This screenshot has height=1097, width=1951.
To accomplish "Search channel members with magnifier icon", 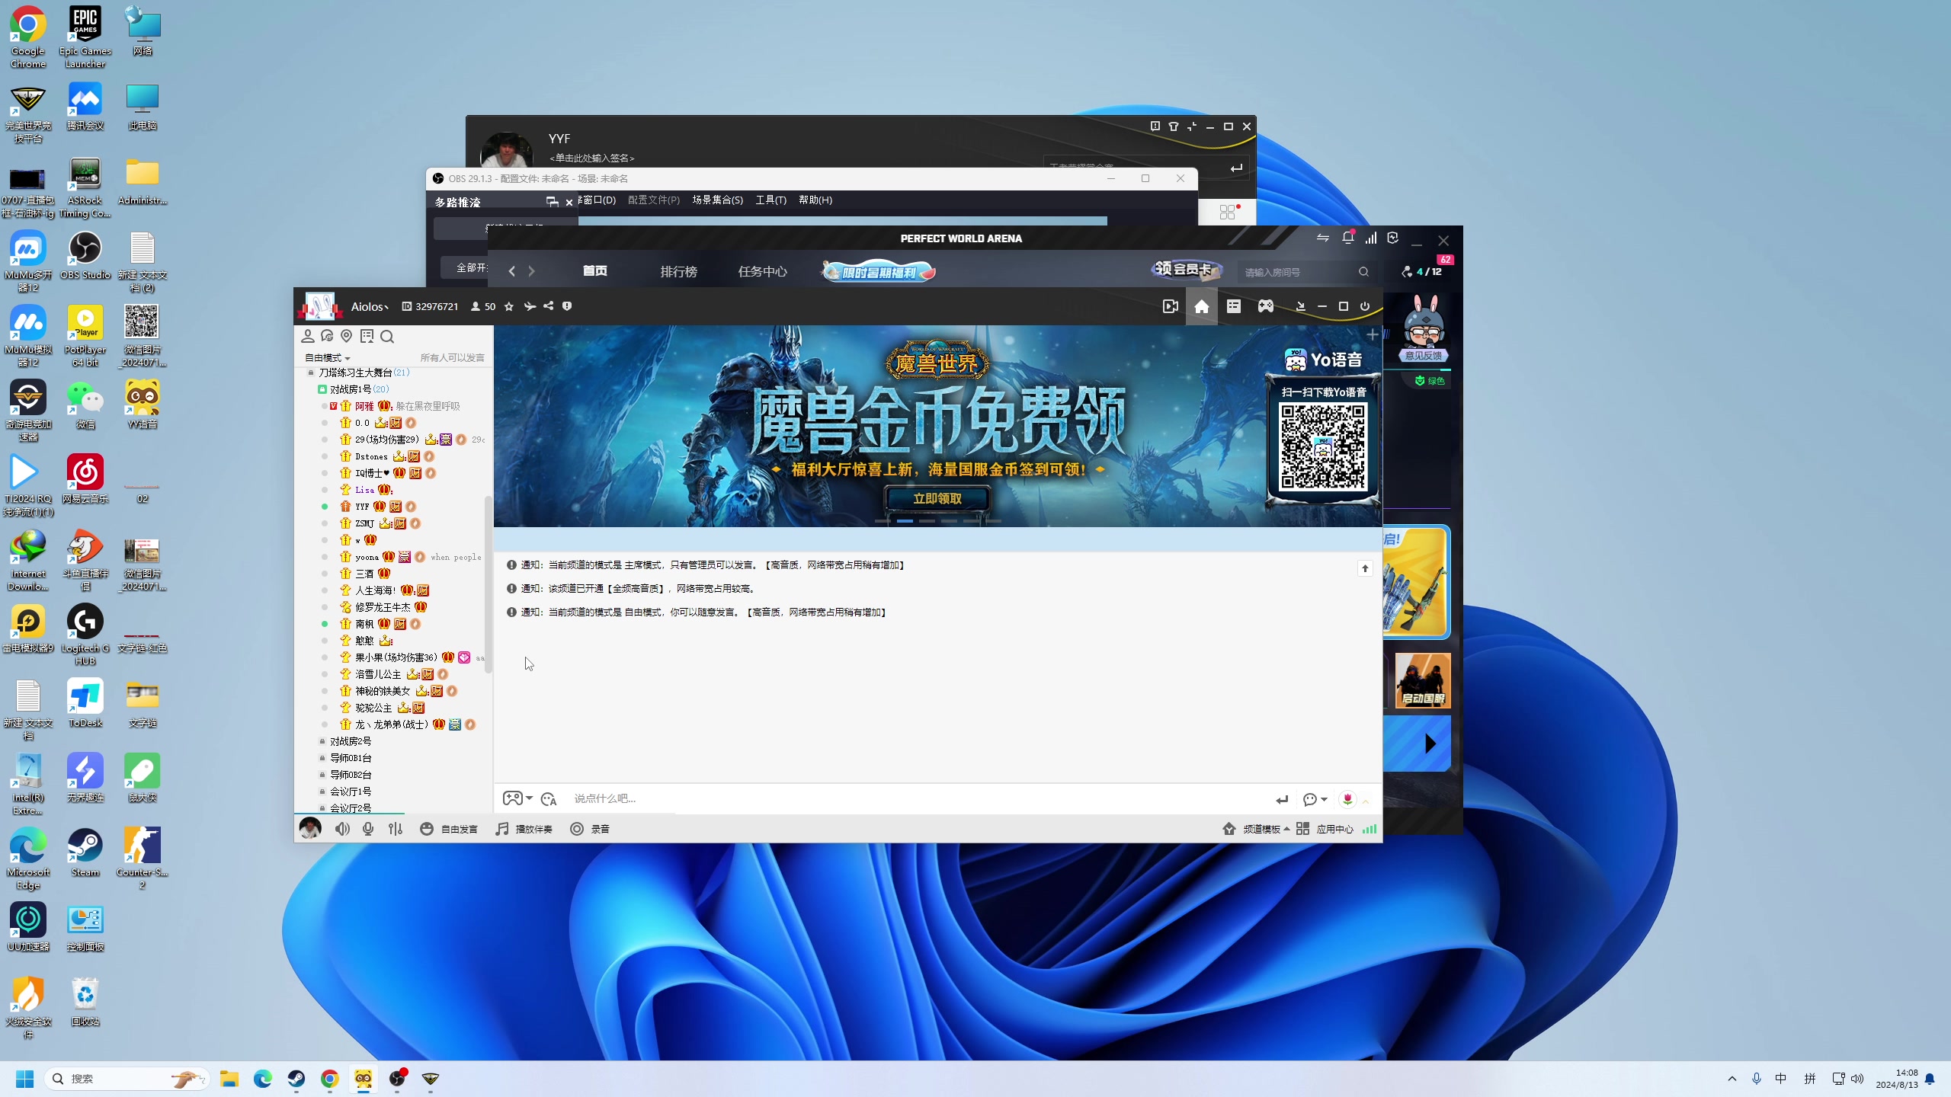I will 387,336.
